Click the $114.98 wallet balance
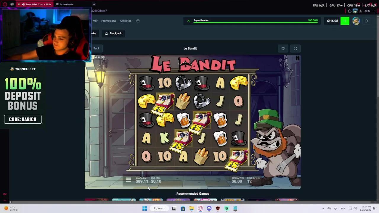The height and width of the screenshot is (213, 379). click(333, 21)
